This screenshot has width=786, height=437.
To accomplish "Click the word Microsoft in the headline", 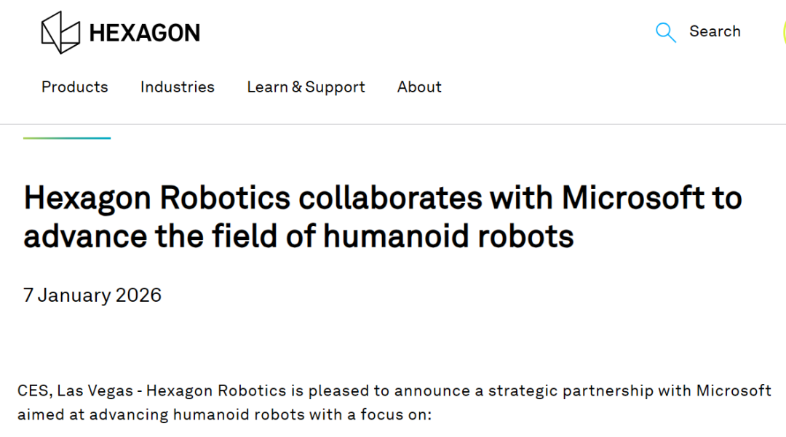I will pos(622,199).
